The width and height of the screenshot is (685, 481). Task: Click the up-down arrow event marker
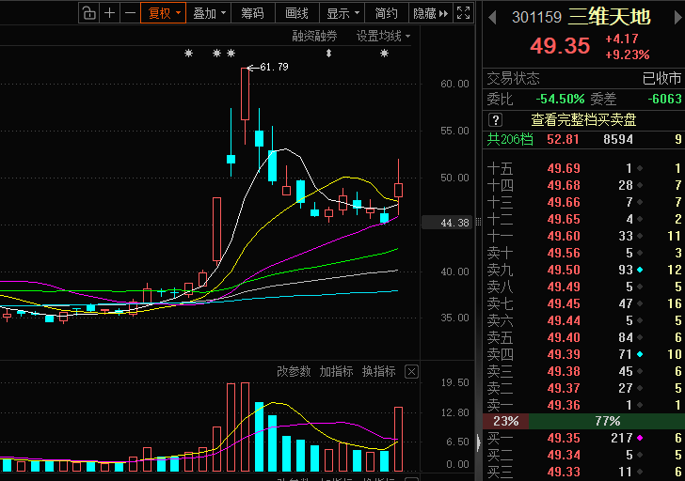(328, 54)
